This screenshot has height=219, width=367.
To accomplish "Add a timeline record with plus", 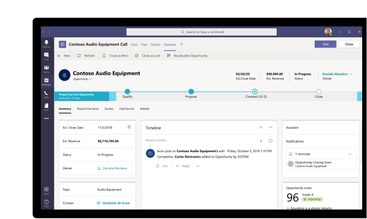I will coord(261,127).
